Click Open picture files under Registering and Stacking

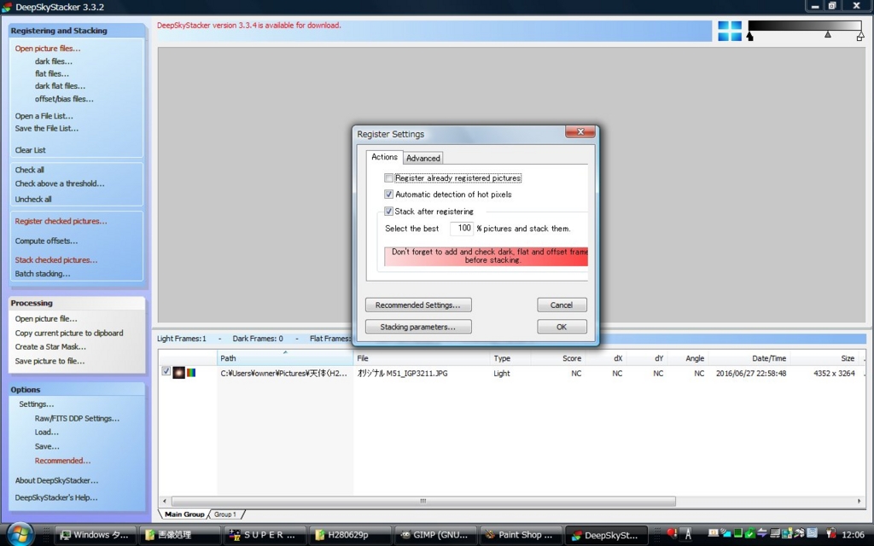[x=48, y=49]
